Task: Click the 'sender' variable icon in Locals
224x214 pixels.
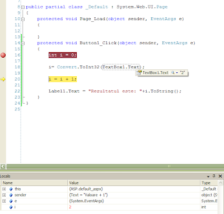Action: pos(11,195)
